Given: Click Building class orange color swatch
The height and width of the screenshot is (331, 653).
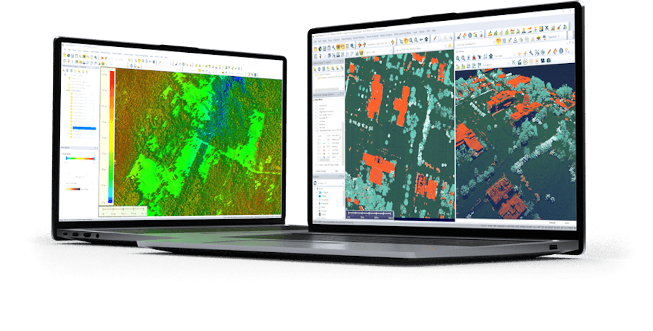Looking at the screenshot, I should tap(325, 147).
